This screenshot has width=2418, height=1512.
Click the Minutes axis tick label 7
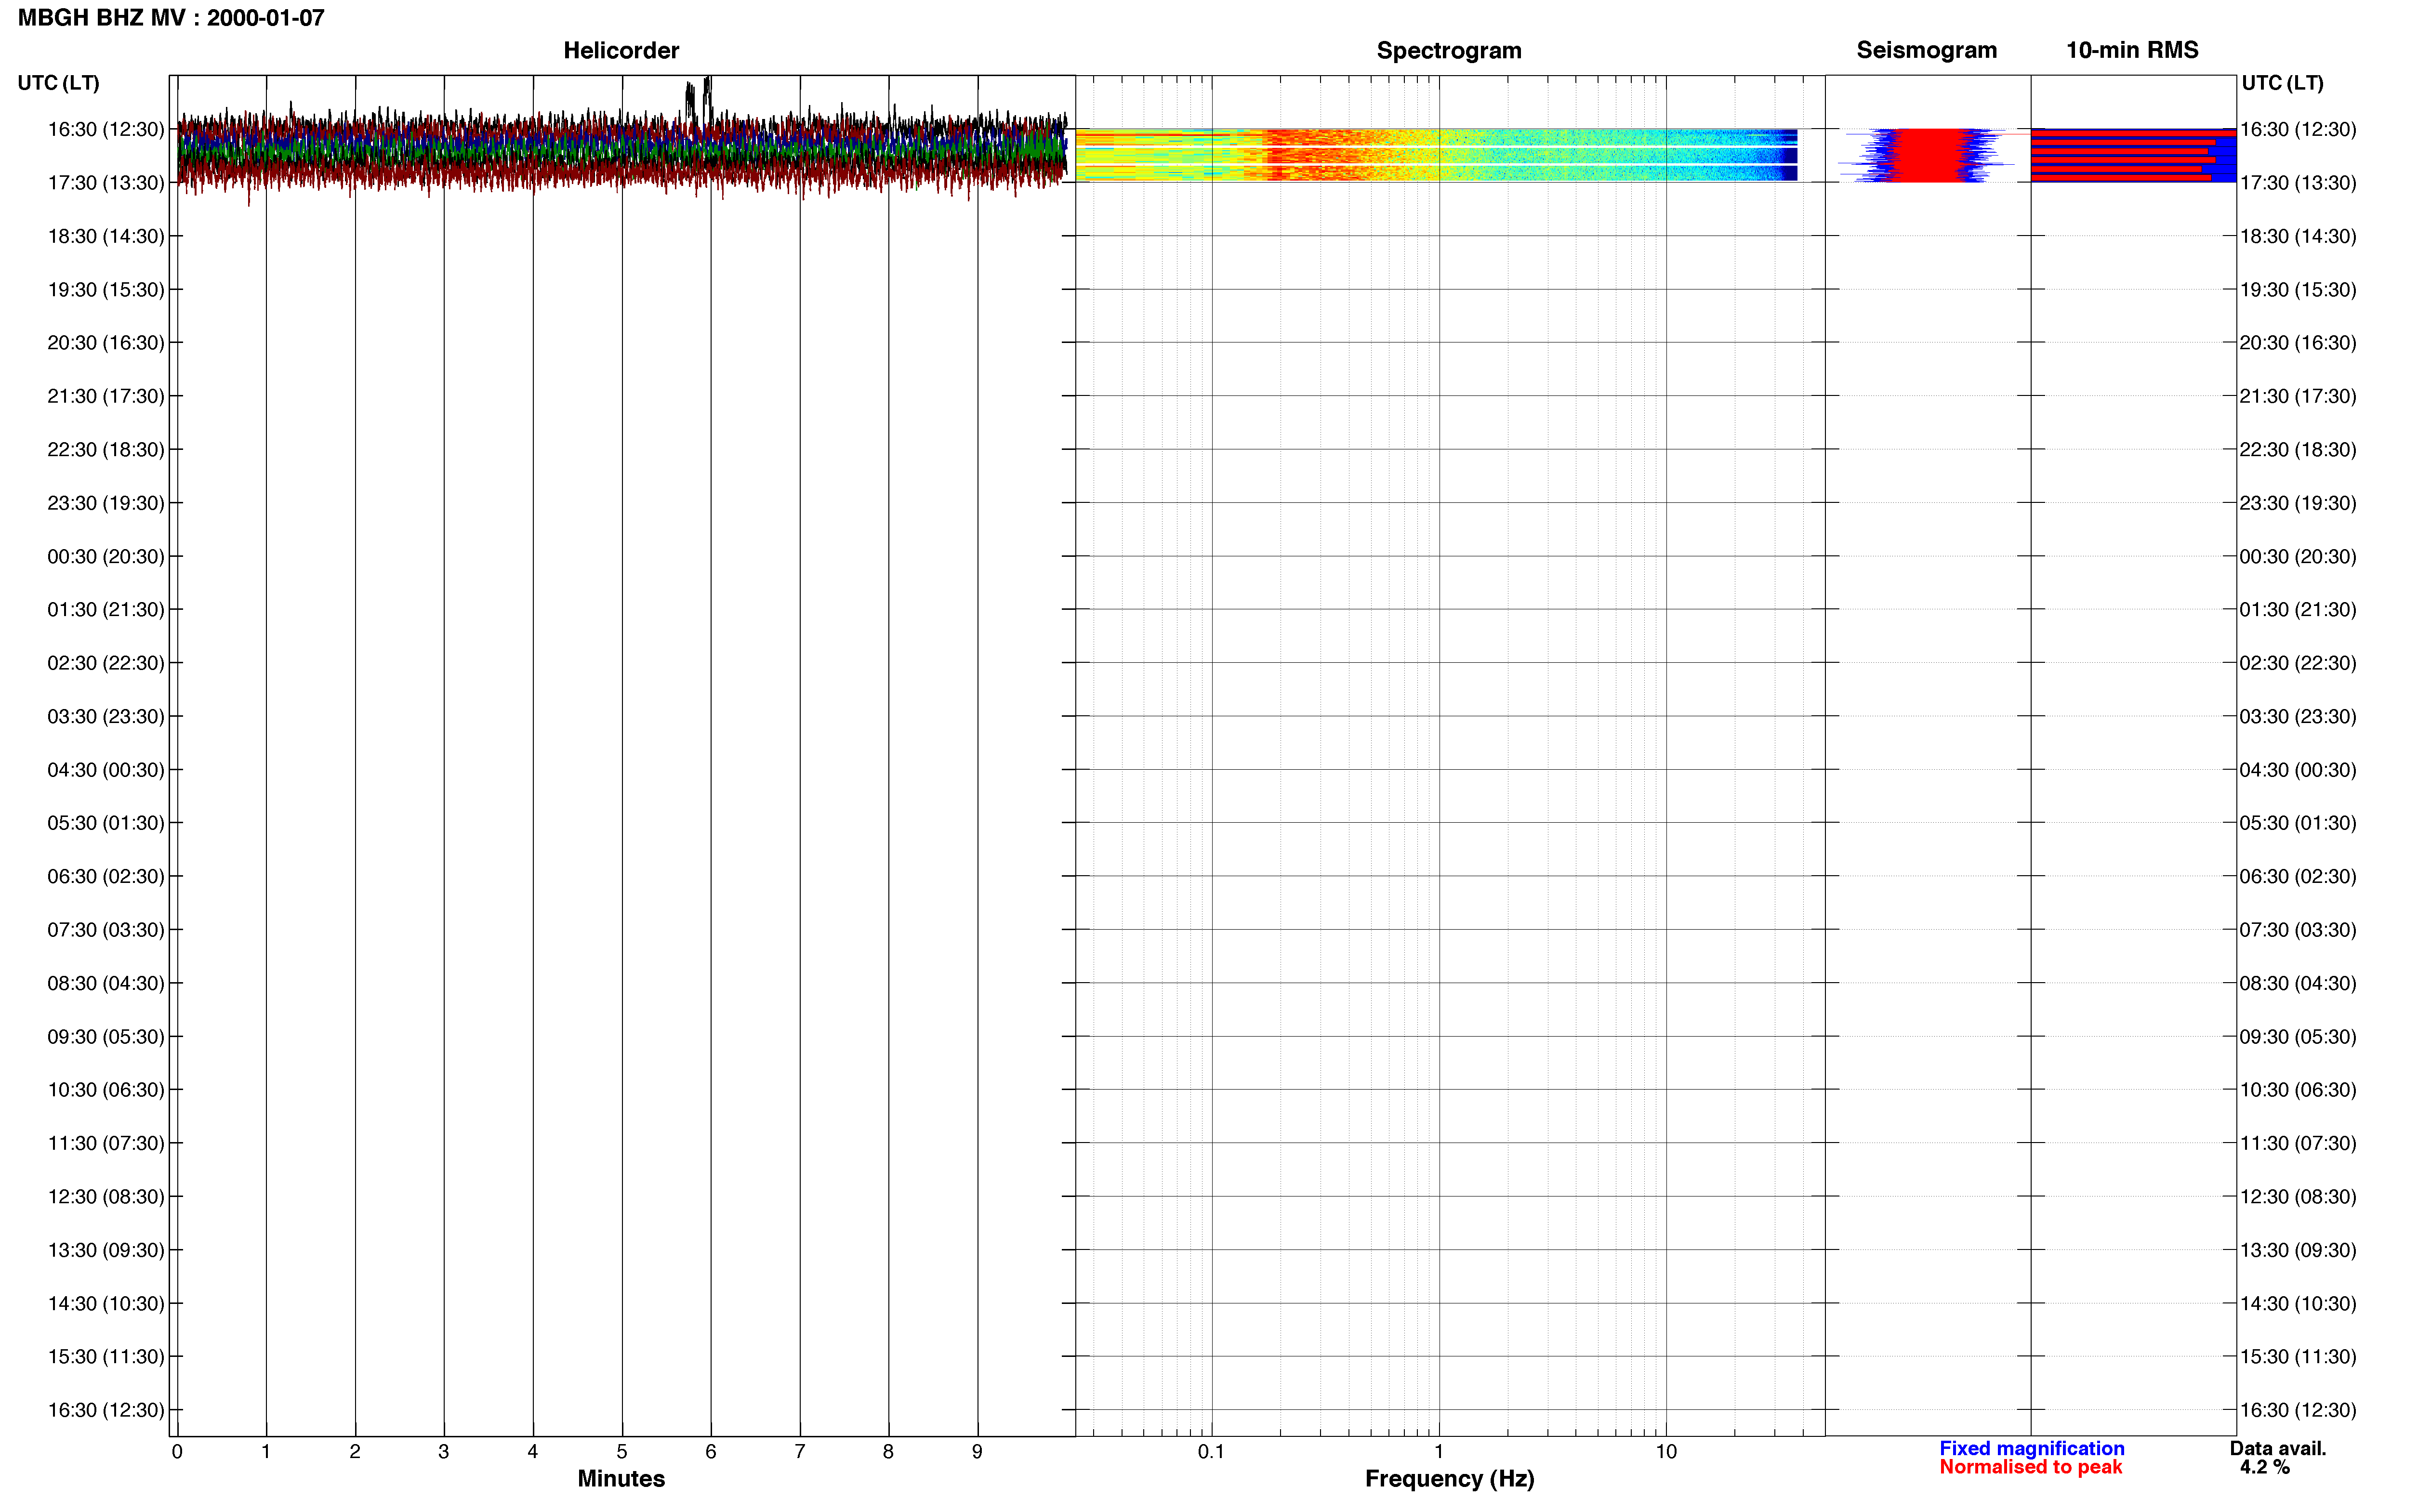(800, 1452)
